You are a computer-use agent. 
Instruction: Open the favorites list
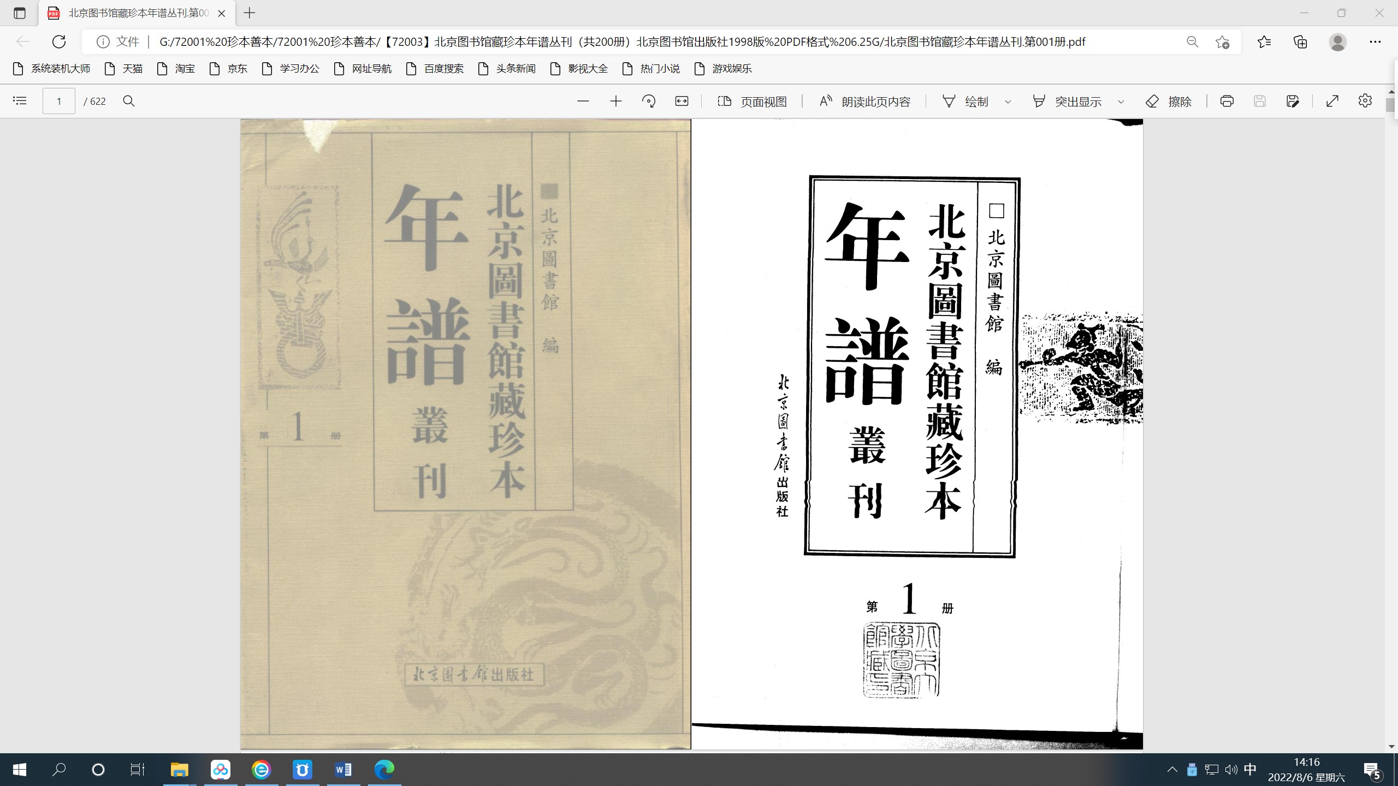click(x=1264, y=41)
